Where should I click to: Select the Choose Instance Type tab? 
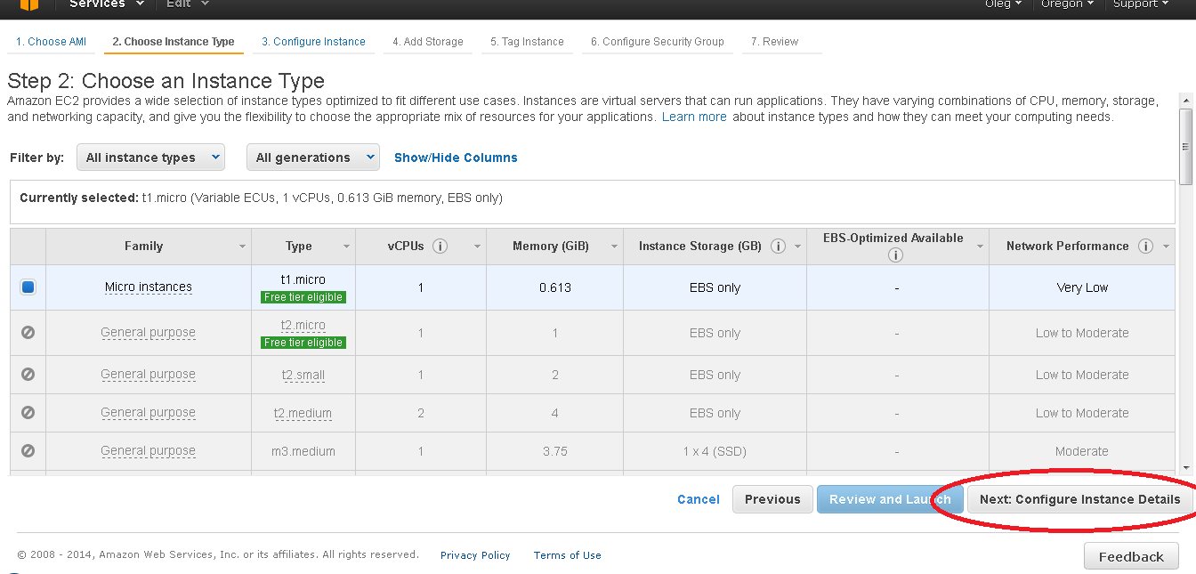[x=174, y=42]
